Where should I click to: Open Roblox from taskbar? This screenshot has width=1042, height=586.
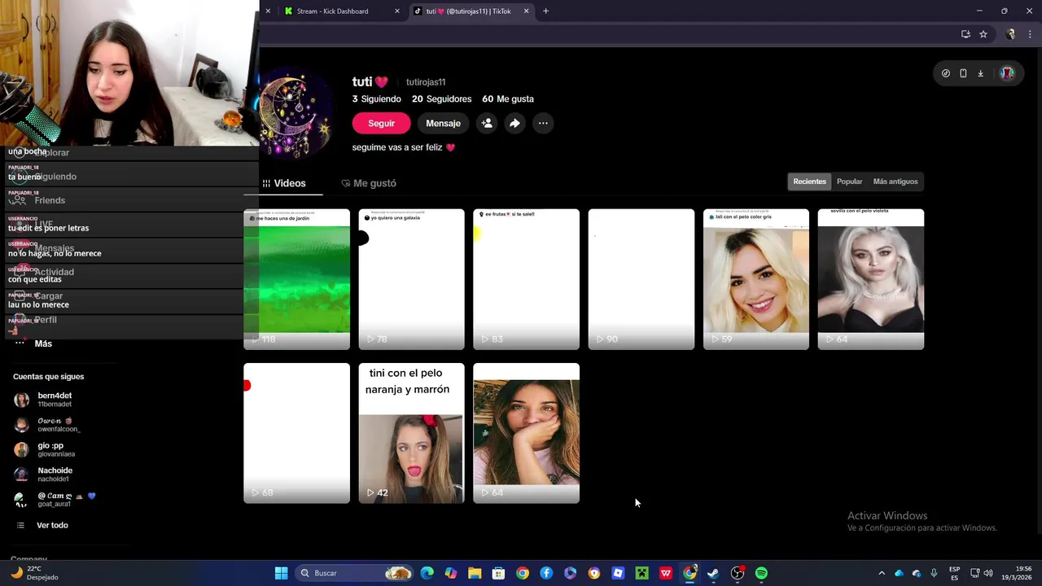pos(618,573)
